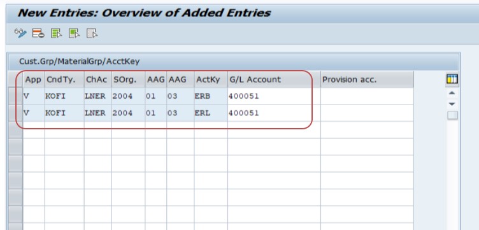Click the 03 AAG cell in the ERB row
Image resolution: width=479 pixels, height=230 pixels.
(x=180, y=96)
